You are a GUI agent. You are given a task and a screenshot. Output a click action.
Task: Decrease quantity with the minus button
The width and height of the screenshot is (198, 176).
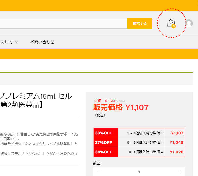click(x=99, y=172)
